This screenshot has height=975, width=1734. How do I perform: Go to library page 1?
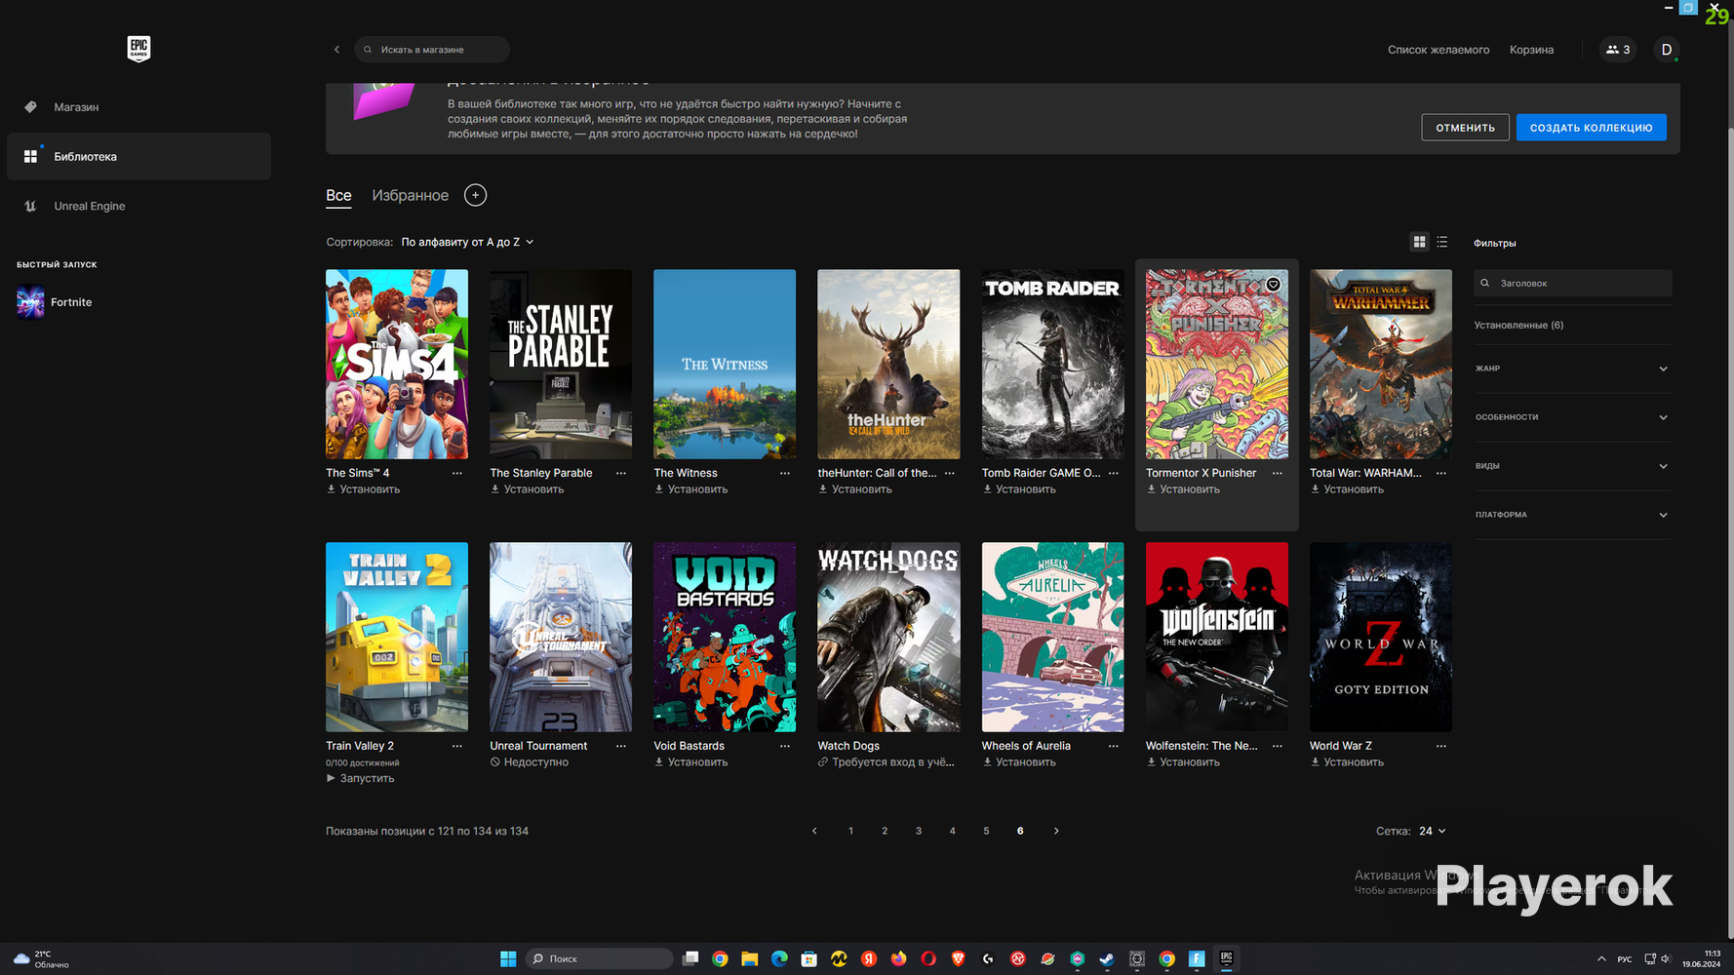(x=850, y=831)
